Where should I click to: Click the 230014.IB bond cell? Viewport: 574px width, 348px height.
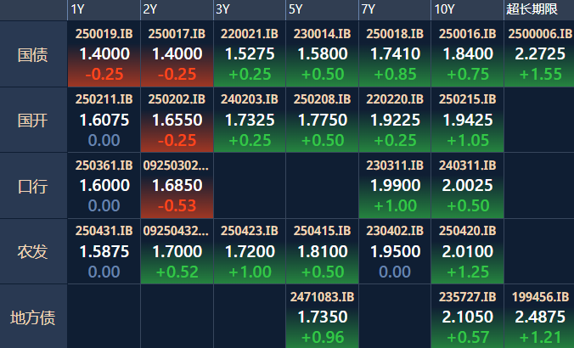322,53
